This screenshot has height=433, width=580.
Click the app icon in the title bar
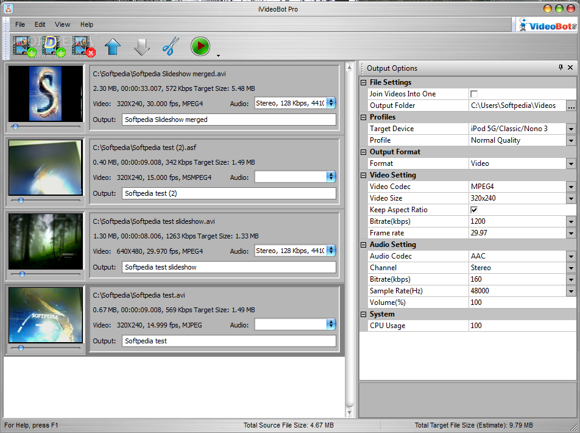click(8, 8)
